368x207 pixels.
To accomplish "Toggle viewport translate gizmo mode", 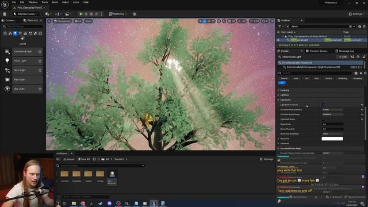I will [205, 21].
